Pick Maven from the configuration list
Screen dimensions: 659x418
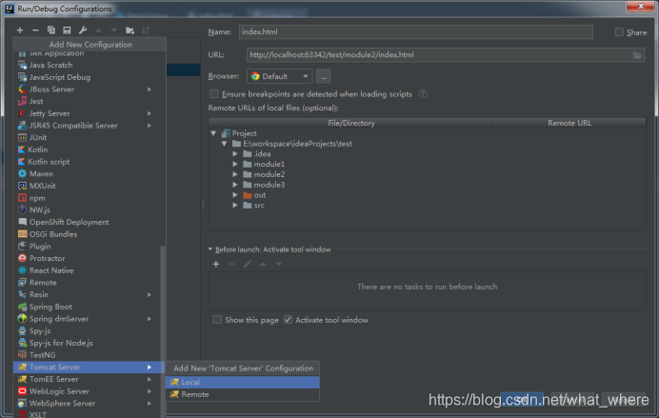(90, 173)
